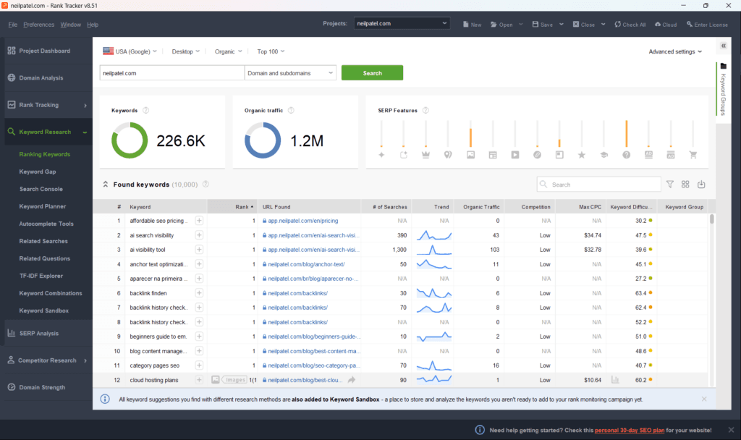The height and width of the screenshot is (440, 741).
Task: Click the Organic traffic blue donut chart
Action: pos(263,140)
